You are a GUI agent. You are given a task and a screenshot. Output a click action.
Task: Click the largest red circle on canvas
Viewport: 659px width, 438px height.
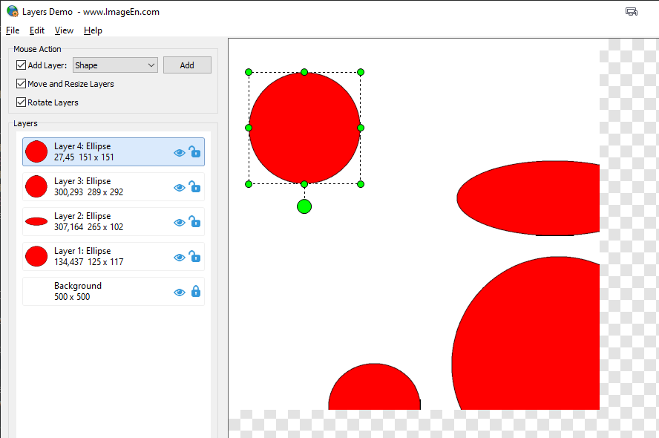[x=525, y=333]
